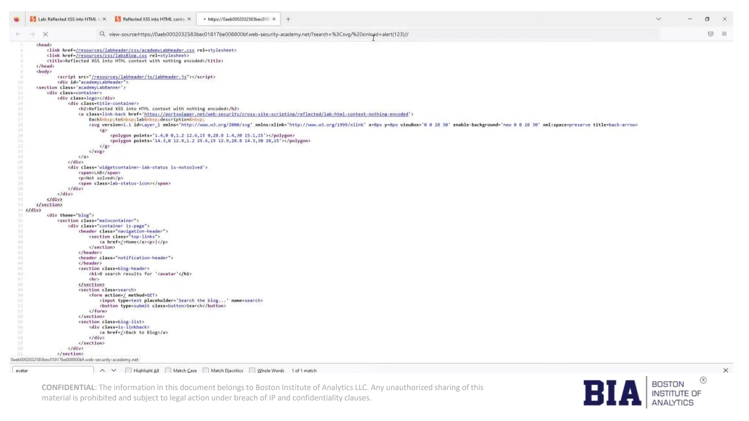Click the 'notification-header' class value
This screenshot has width=749, height=421.
tap(143, 258)
